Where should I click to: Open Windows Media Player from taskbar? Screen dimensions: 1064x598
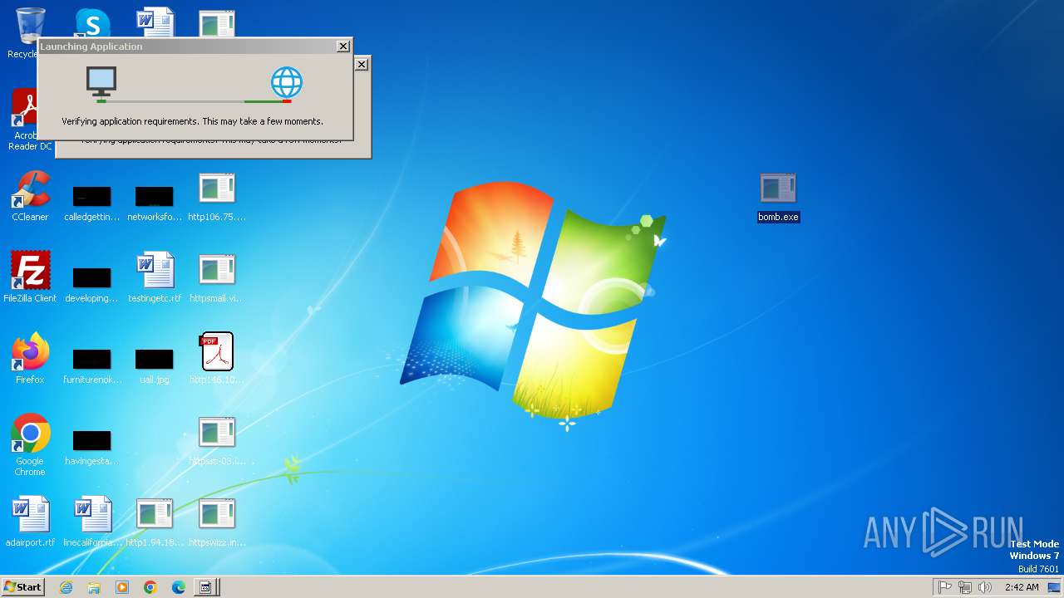pos(122,587)
